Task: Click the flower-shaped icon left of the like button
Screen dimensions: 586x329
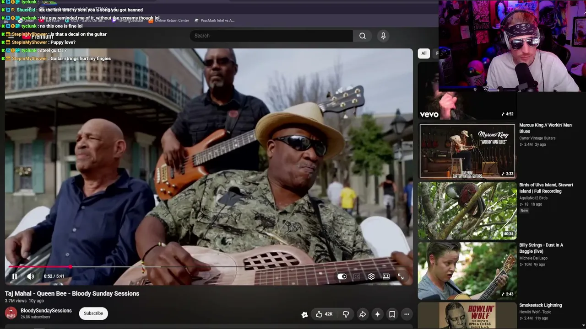Action: coord(304,314)
